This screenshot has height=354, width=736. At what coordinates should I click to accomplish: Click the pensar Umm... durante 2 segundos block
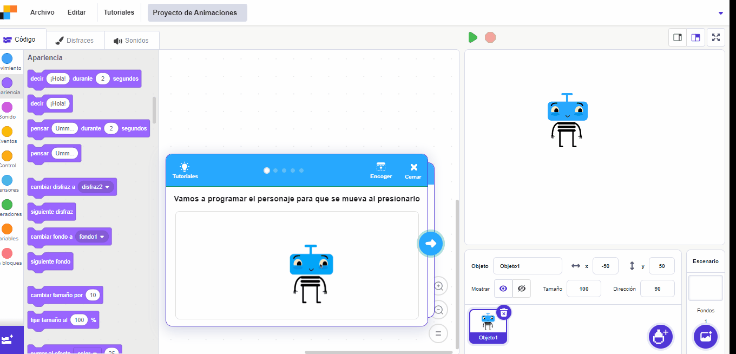(x=88, y=128)
